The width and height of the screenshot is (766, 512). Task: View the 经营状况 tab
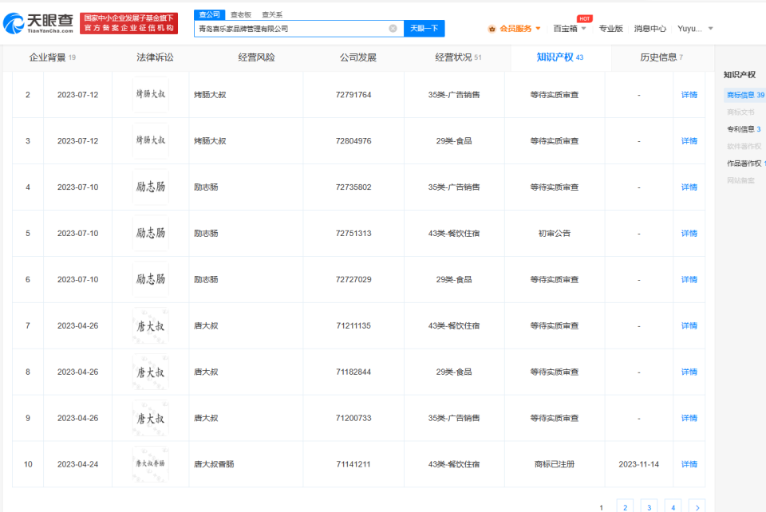pos(447,57)
